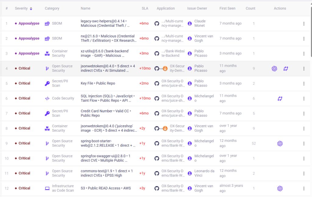Click the Infrastructure as Code laptop icon

coord(47,188)
